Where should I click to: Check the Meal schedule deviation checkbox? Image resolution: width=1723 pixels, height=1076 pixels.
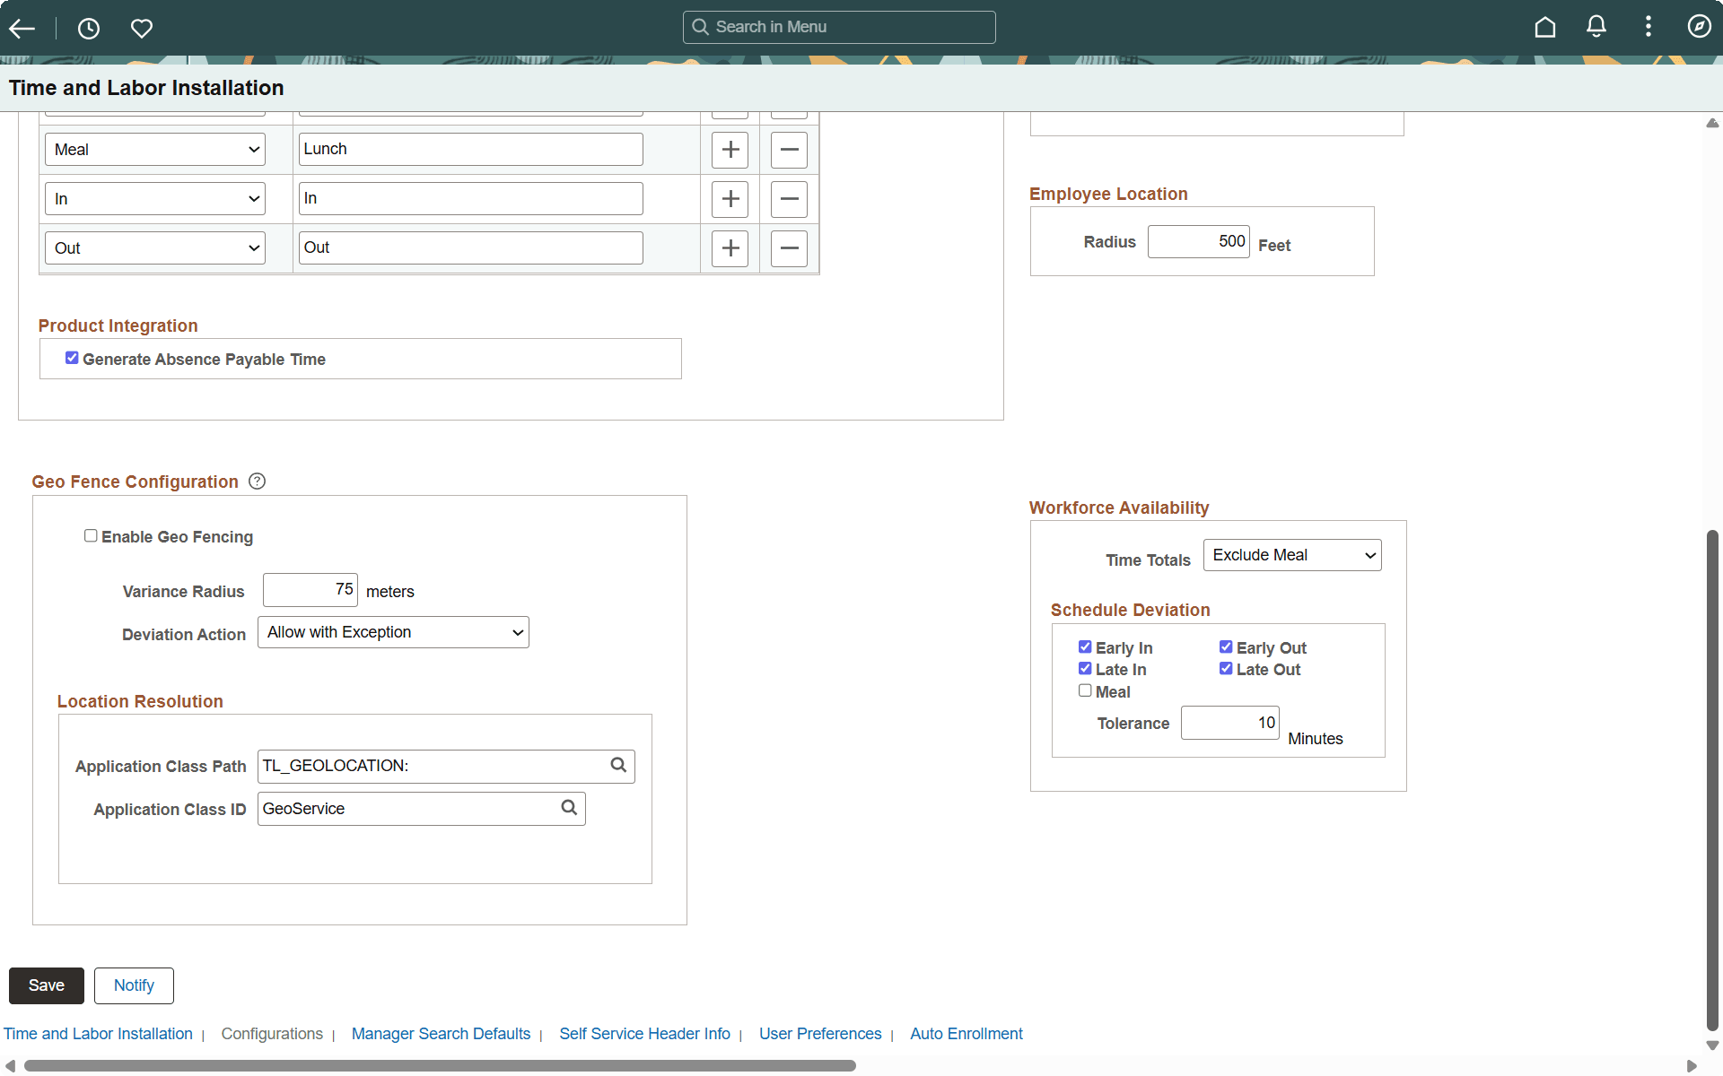pyautogui.click(x=1084, y=690)
